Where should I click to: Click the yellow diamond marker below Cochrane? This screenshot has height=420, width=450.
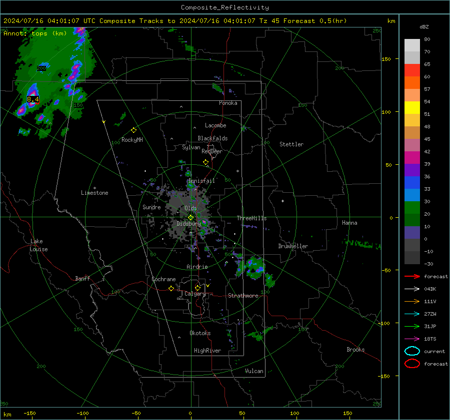(171, 289)
